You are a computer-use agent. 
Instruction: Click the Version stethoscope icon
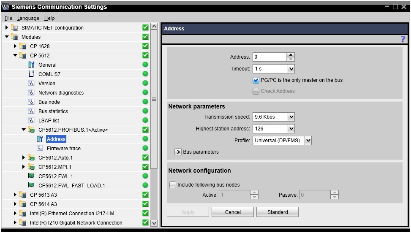tap(31, 83)
